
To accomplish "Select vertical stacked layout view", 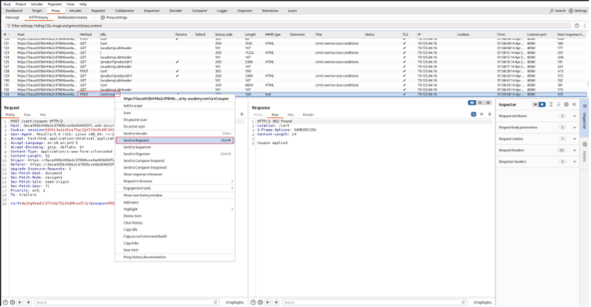I will (x=480, y=102).
